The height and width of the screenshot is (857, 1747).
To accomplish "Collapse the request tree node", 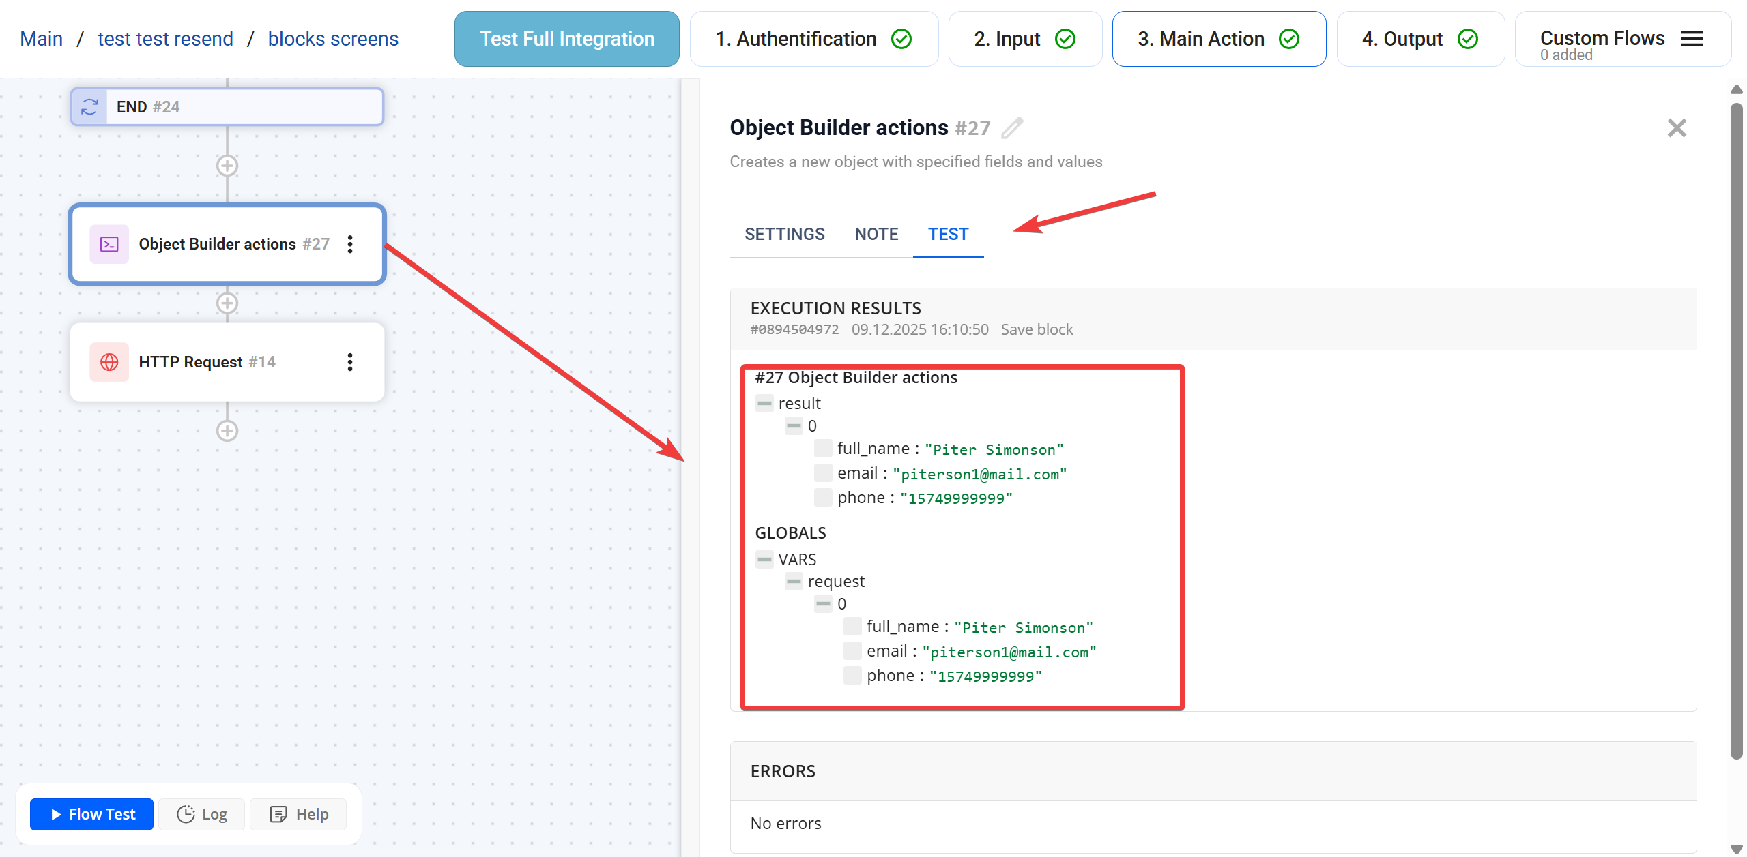I will point(793,582).
